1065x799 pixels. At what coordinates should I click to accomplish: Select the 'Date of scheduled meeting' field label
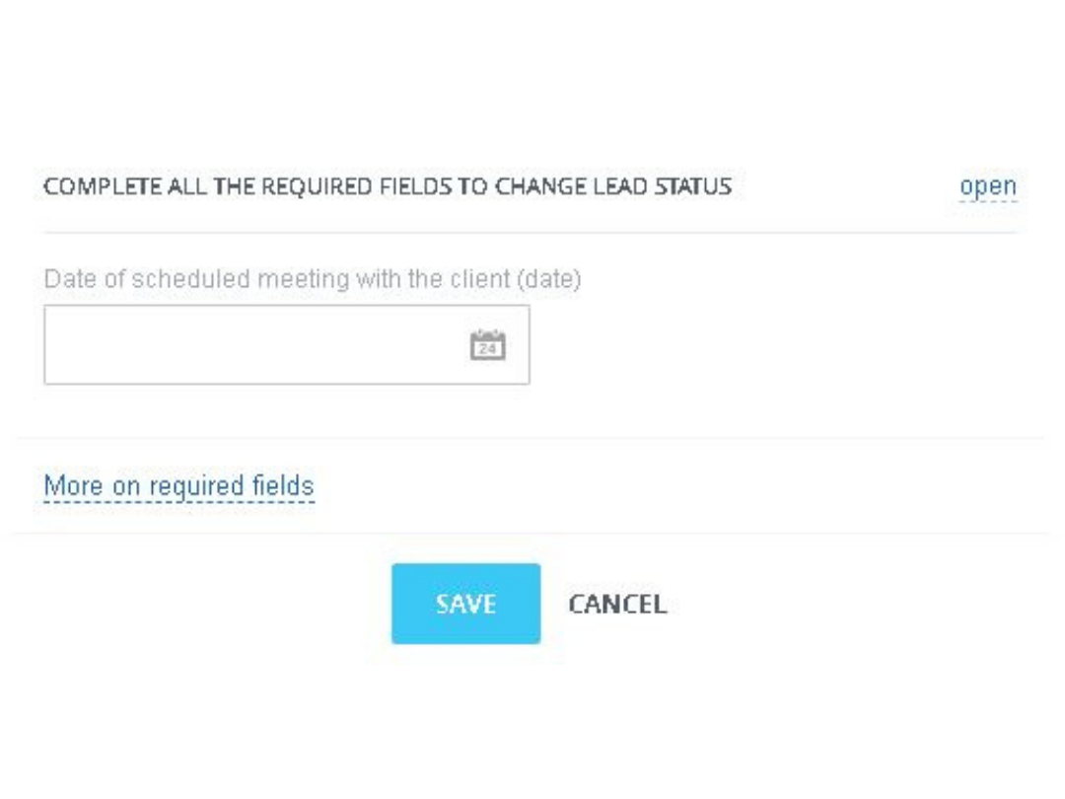[313, 278]
